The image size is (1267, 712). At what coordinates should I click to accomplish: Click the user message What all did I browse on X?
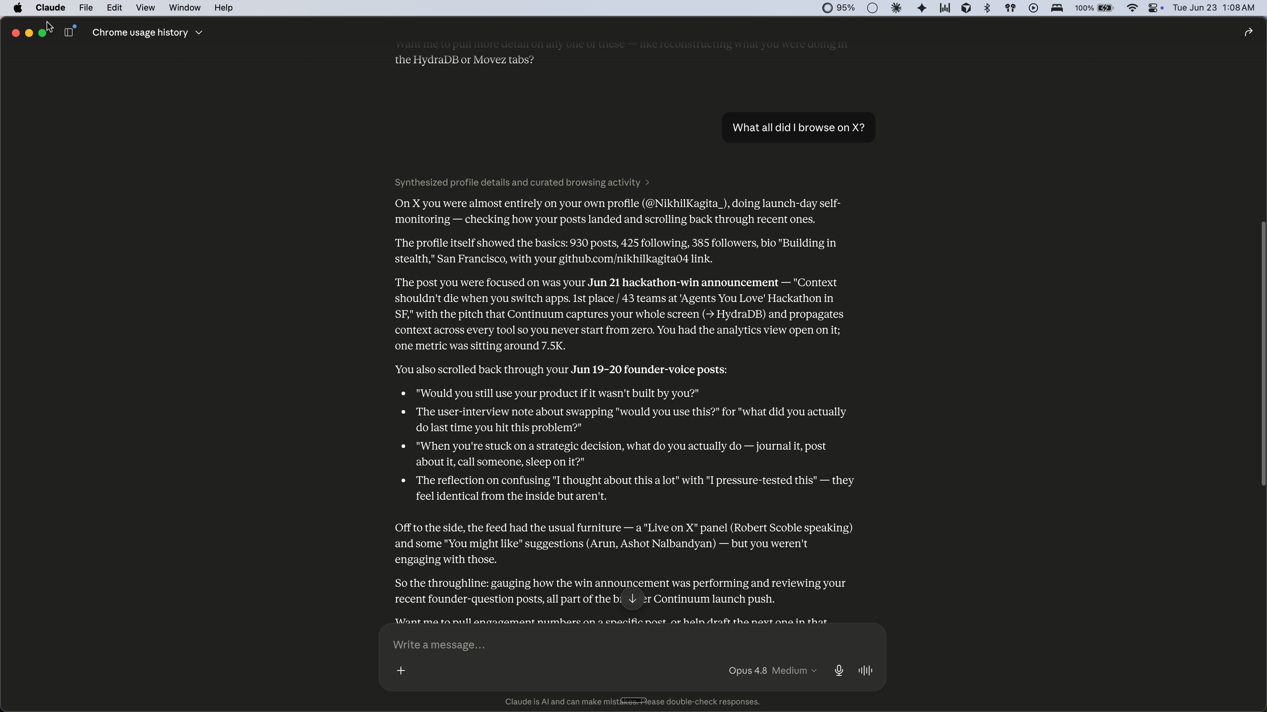click(798, 128)
